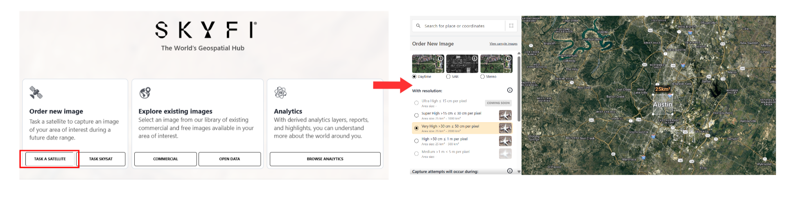This screenshot has width=786, height=204.
Task: Open info icon on Stereo thumbnail
Action: pos(508,58)
